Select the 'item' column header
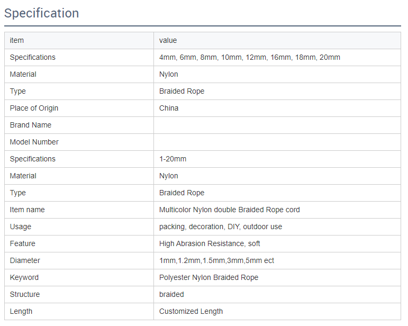Screen dimensions: 408x326 (16, 40)
